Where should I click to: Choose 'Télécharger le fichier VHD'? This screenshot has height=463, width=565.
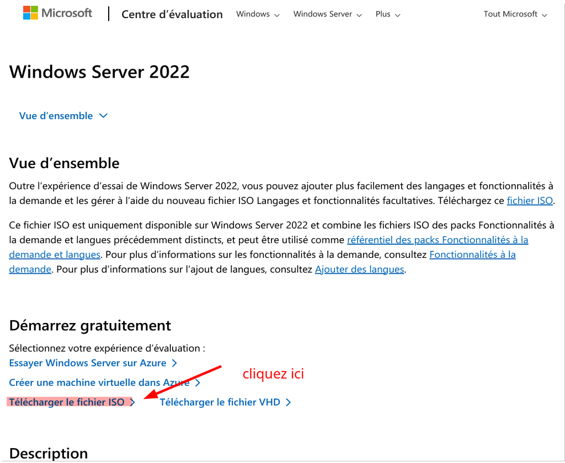coord(220,402)
